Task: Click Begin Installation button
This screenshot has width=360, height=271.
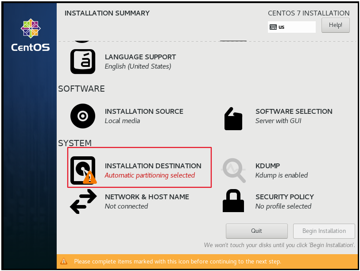Action: coord(324,231)
